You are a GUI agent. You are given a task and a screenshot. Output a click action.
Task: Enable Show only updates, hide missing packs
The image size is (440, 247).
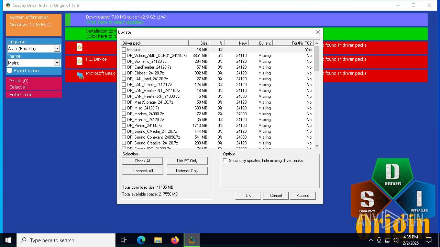[x=225, y=161]
